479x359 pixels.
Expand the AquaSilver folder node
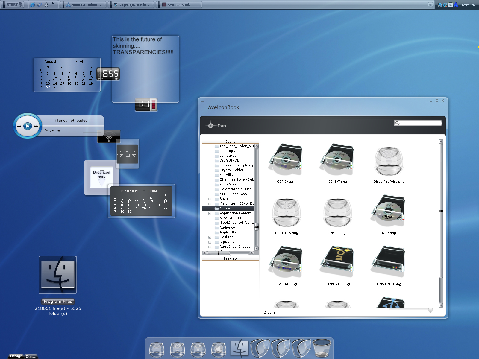point(210,242)
